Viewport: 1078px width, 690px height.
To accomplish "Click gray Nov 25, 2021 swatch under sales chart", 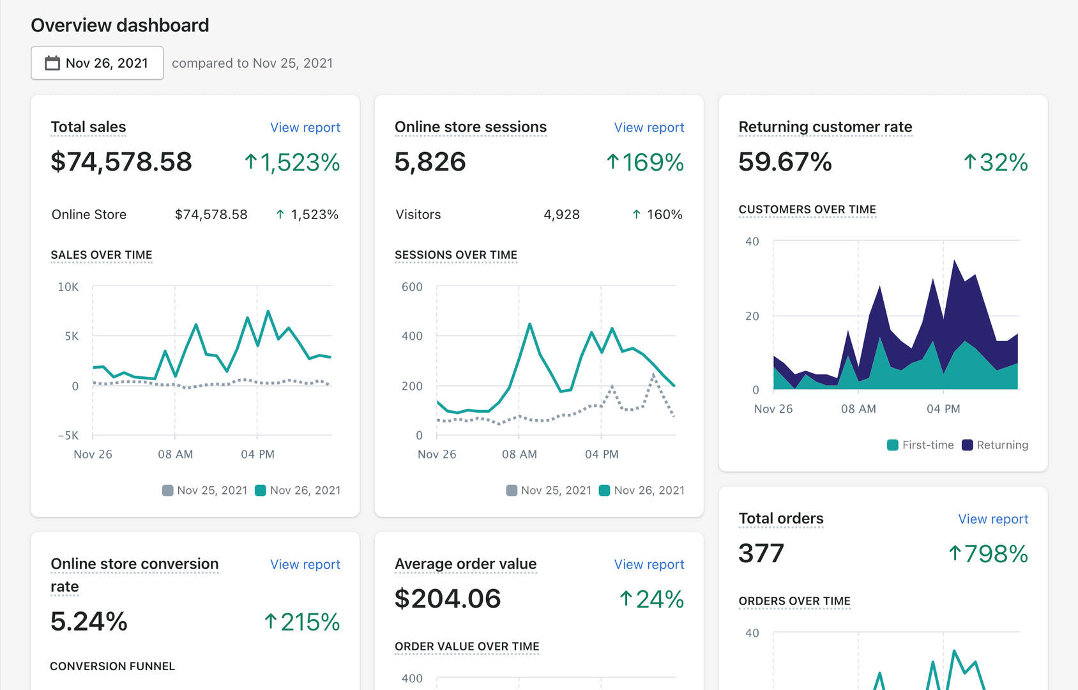I will click(168, 491).
